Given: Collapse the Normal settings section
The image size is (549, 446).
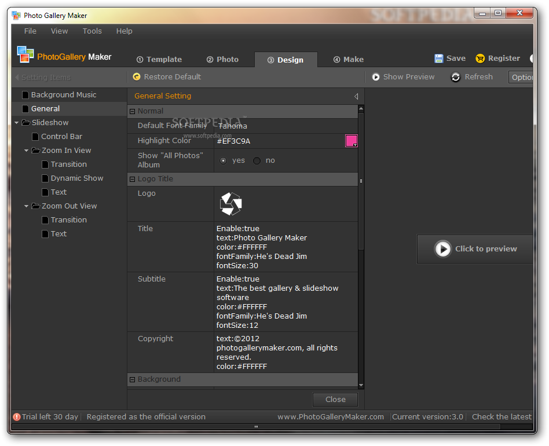Looking at the screenshot, I should 133,112.
